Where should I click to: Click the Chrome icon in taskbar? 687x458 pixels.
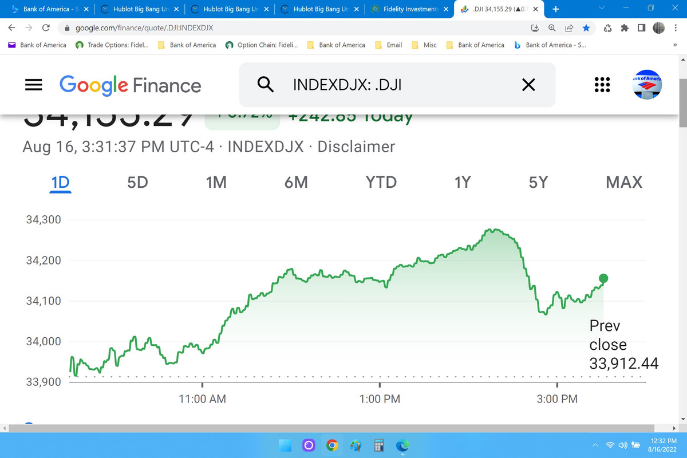point(331,445)
